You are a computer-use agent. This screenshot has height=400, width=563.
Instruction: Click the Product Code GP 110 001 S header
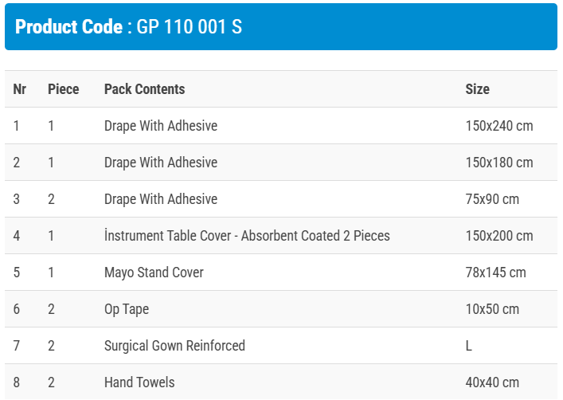(129, 27)
